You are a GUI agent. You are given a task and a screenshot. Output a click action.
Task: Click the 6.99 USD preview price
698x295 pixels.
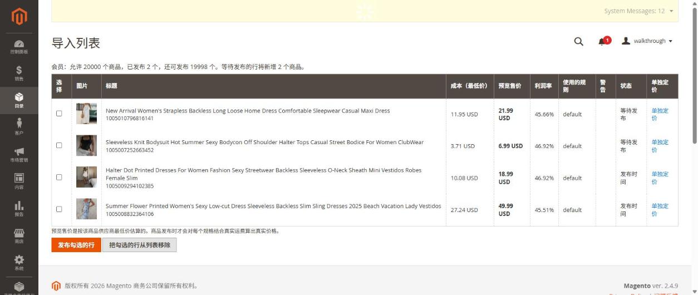(510, 146)
